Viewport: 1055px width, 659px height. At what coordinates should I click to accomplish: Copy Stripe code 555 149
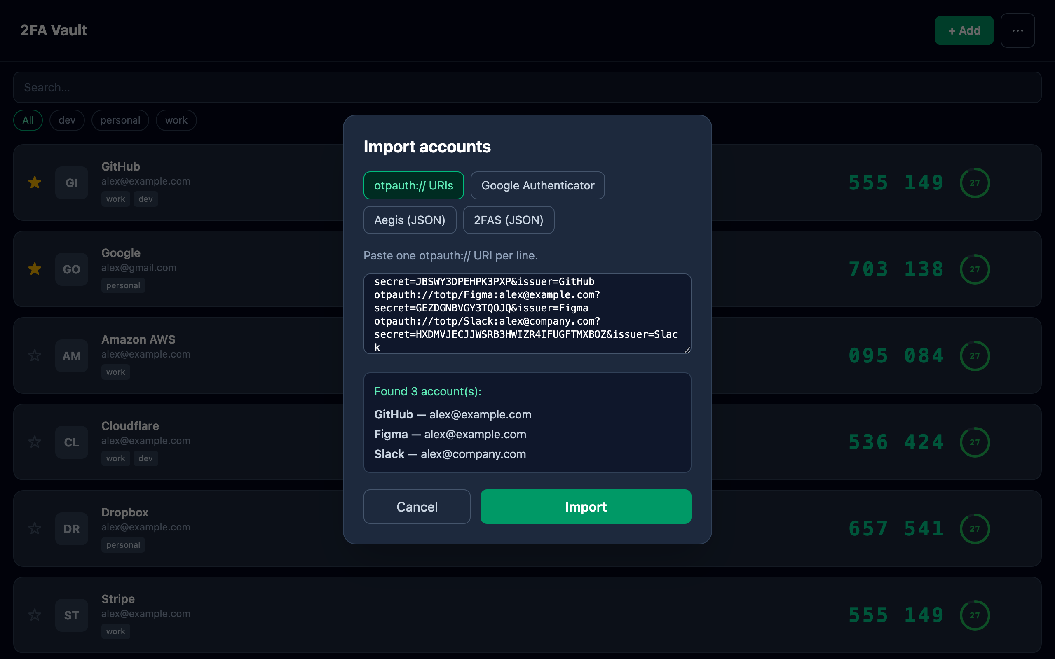click(896, 615)
